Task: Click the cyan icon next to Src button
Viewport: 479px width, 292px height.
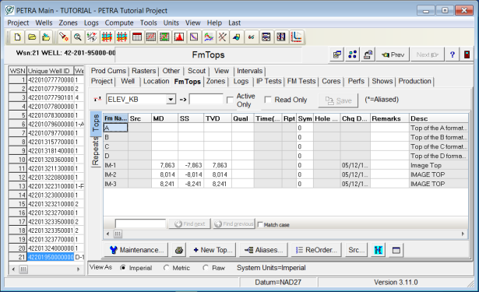Action: point(379,250)
